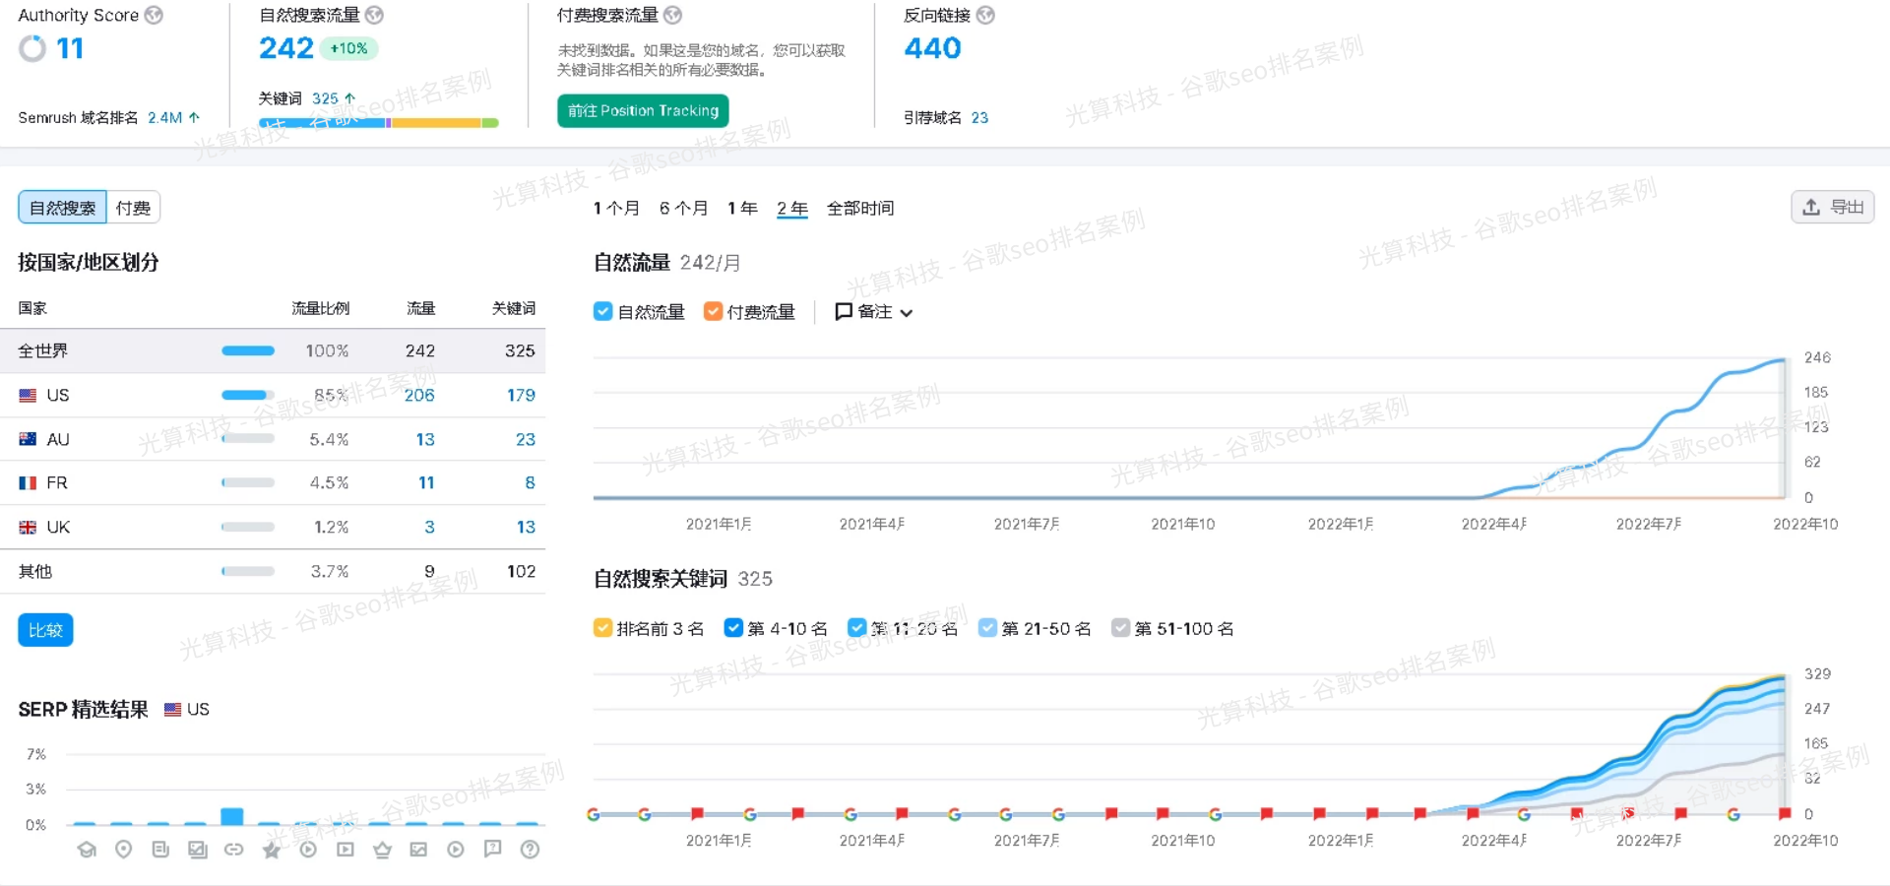Disable the 付费流量 checkbox
This screenshot has height=886, width=1890.
pyautogui.click(x=713, y=311)
